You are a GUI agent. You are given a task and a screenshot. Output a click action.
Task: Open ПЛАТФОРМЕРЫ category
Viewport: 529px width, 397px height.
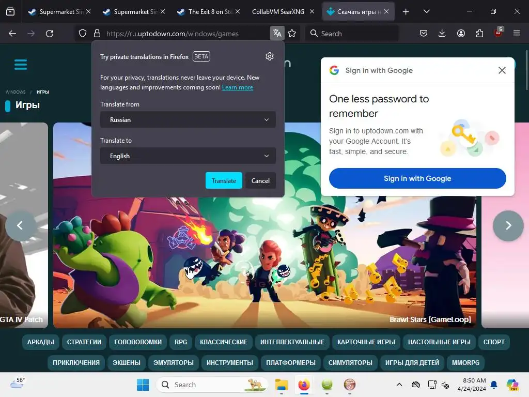tap(291, 362)
